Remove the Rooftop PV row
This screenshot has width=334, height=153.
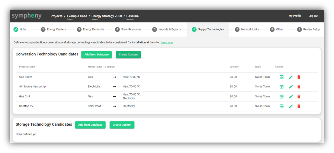coord(299,106)
